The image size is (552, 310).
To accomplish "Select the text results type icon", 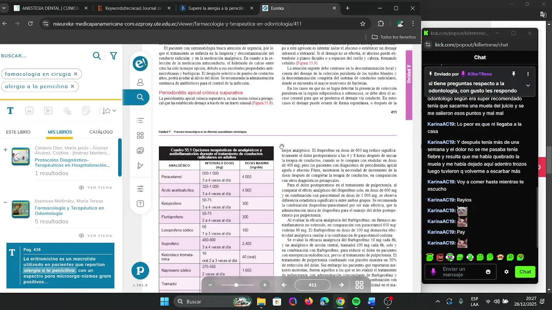I will 10,111.
